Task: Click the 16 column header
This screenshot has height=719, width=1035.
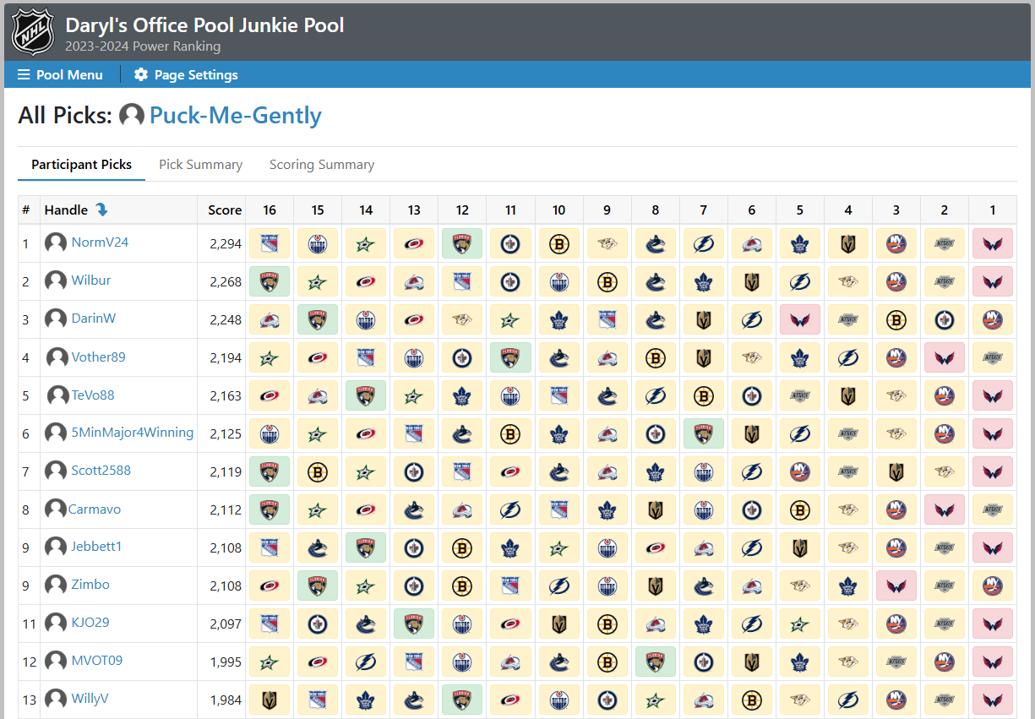Action: pos(270,210)
